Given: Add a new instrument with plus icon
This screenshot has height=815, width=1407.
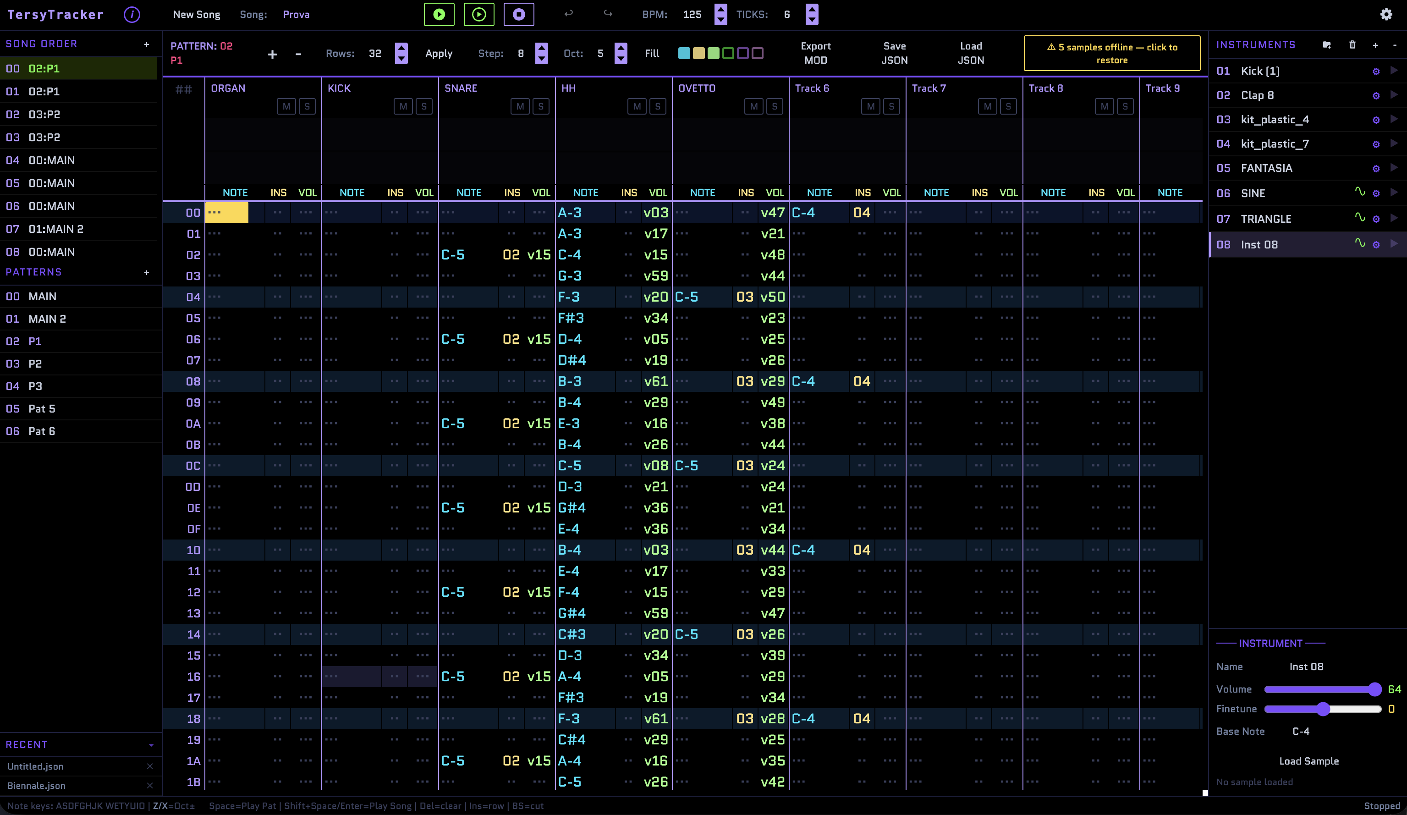Looking at the screenshot, I should (1375, 44).
